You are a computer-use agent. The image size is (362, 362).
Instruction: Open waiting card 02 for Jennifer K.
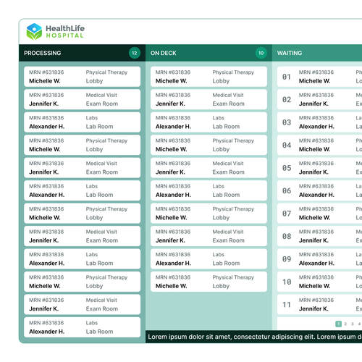(x=319, y=99)
